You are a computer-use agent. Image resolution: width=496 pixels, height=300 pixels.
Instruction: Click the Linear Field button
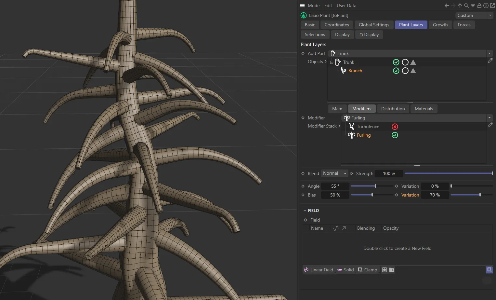(x=319, y=270)
